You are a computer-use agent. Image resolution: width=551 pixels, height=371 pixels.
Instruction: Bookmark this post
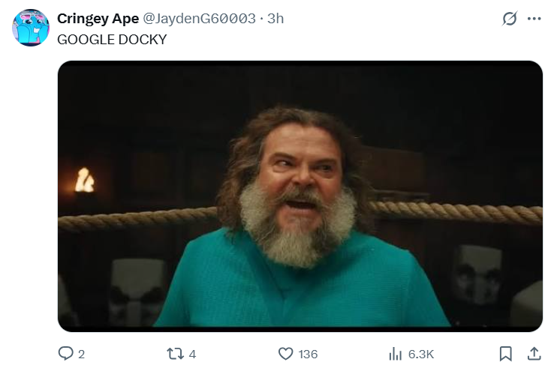506,353
